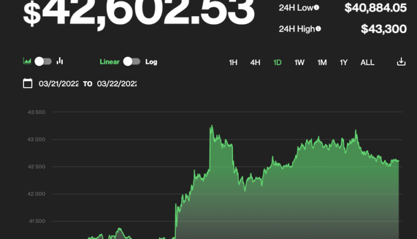
Task: Show ALL time price history
Action: coord(368,62)
